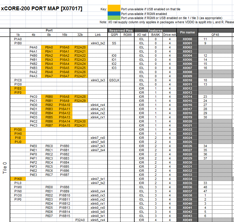The height and width of the screenshot is (222, 234).
Task: Click pin name cell X0D26
Action: 187,146
